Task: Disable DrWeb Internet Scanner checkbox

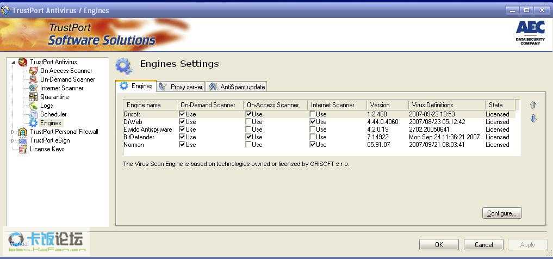Action: (x=312, y=122)
